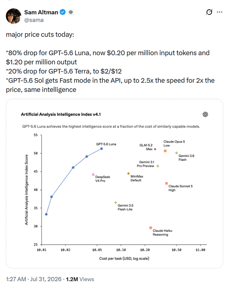Open the Artificial Analysis chart image
This screenshot has height=288, width=229.
(114, 184)
